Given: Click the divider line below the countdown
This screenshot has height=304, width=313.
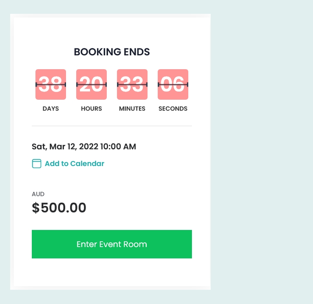Looking at the screenshot, I should [112, 126].
